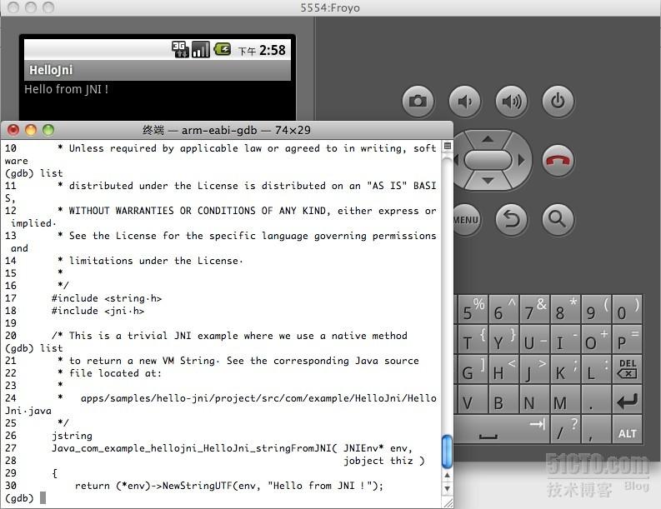661x509 pixels.
Task: Click the tab arrow key on emulator keyboard
Action: point(537,424)
